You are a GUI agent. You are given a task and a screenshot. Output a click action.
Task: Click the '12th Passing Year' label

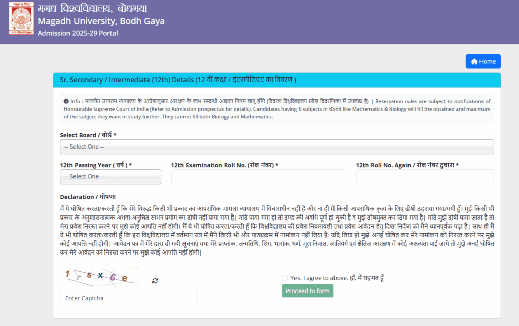click(x=96, y=165)
